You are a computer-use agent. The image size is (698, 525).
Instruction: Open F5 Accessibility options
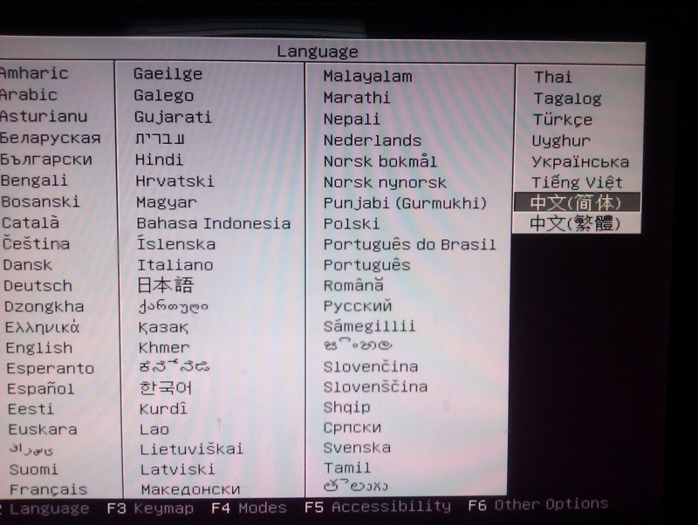(x=377, y=507)
